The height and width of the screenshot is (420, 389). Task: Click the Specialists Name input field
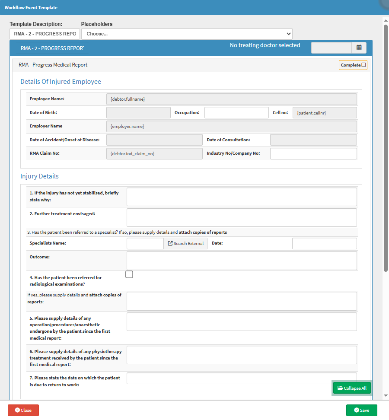tap(145, 243)
